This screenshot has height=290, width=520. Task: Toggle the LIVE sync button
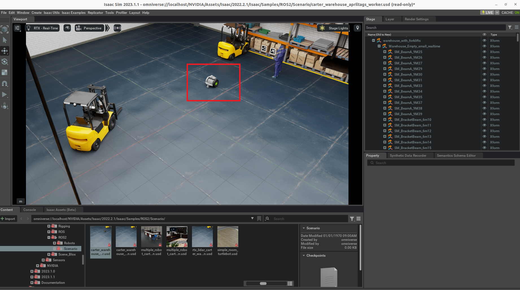tap(488, 13)
